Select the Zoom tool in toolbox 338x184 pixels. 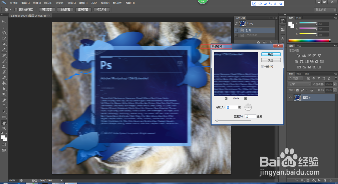tap(4, 128)
